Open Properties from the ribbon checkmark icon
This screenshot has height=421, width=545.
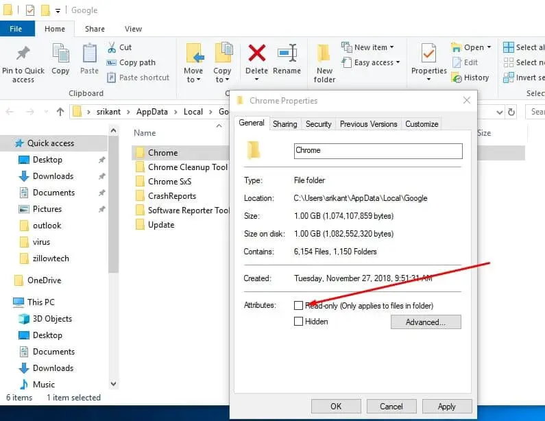[428, 53]
